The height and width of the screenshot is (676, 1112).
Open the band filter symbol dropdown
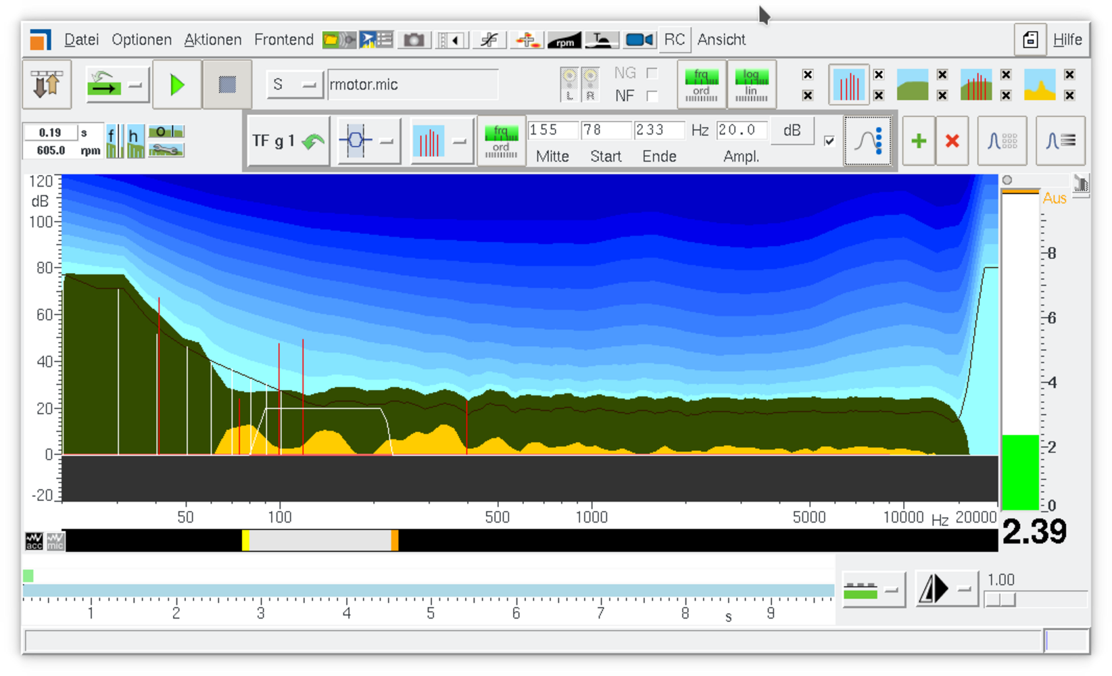click(x=369, y=141)
